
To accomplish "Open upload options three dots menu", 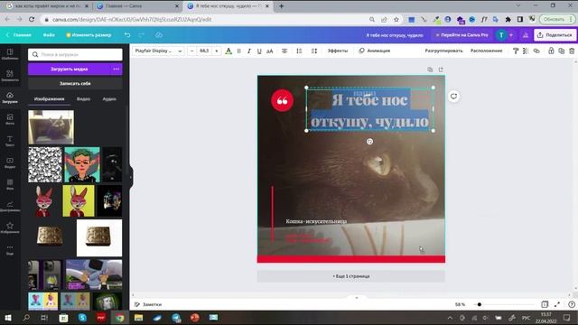I will [x=117, y=69].
